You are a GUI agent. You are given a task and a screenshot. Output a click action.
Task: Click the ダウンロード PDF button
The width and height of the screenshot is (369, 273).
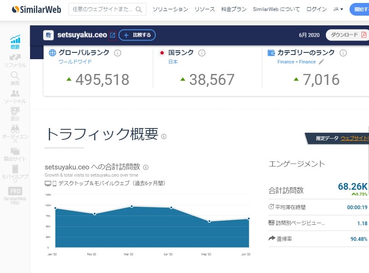point(348,35)
